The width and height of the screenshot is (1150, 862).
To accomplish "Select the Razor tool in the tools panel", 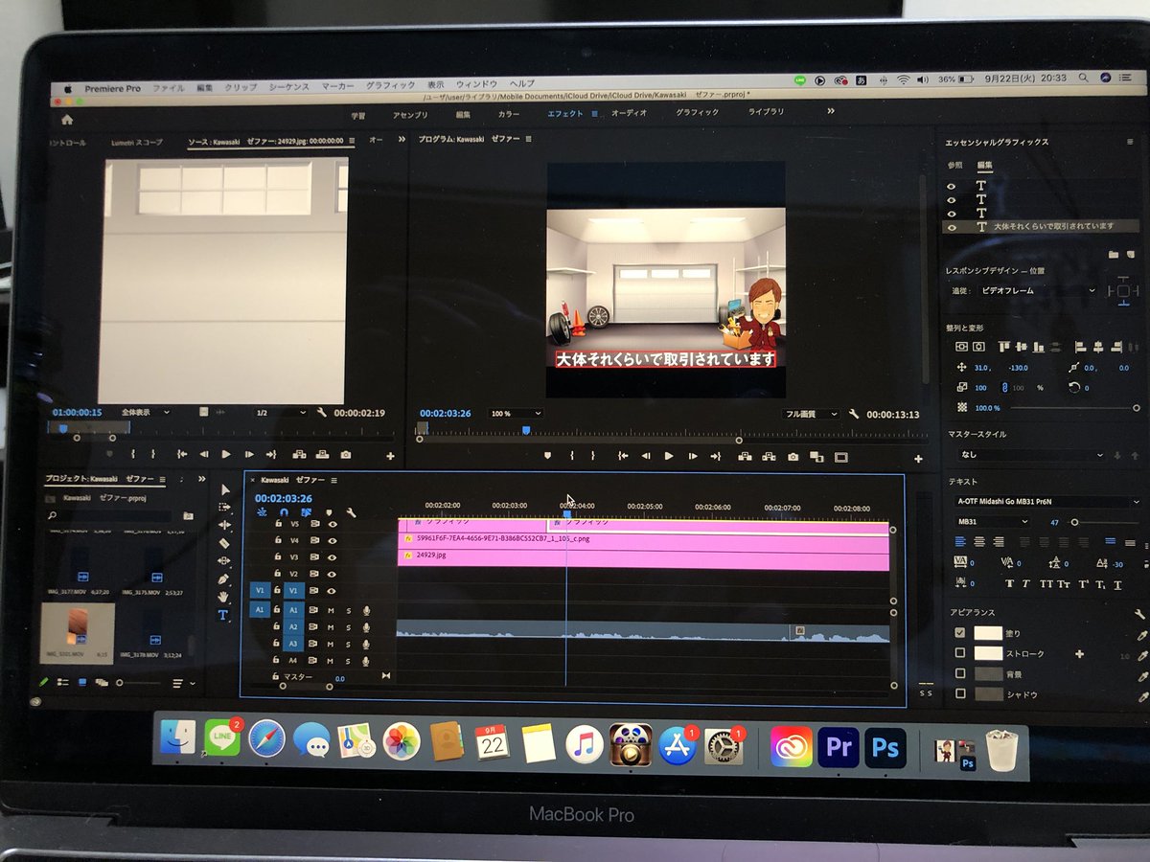I will pos(224,543).
